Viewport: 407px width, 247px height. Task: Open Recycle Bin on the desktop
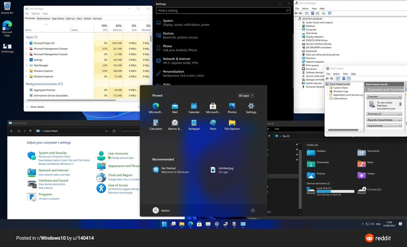point(7,8)
